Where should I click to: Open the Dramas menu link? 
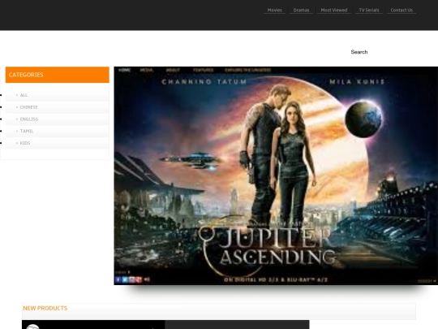(301, 10)
